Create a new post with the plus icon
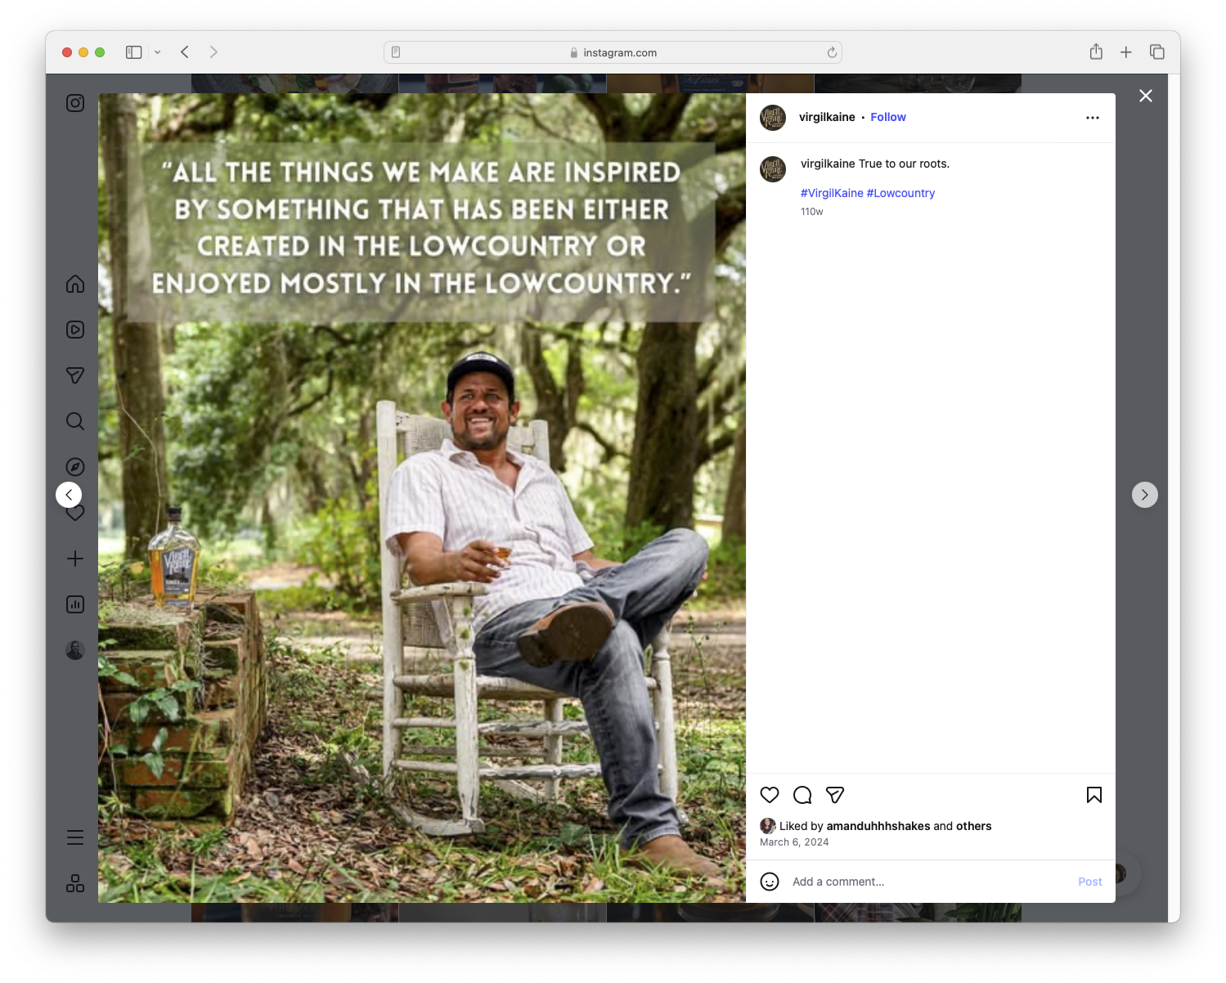Image resolution: width=1226 pixels, height=983 pixels. pyautogui.click(x=74, y=559)
